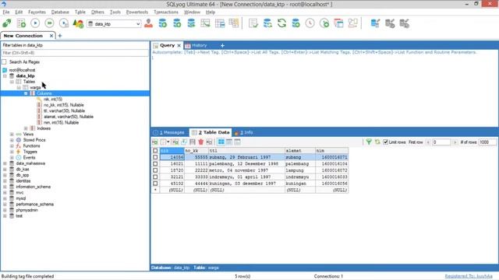499x280 pixels.
Task: Open the Database menu
Action: 60,12
